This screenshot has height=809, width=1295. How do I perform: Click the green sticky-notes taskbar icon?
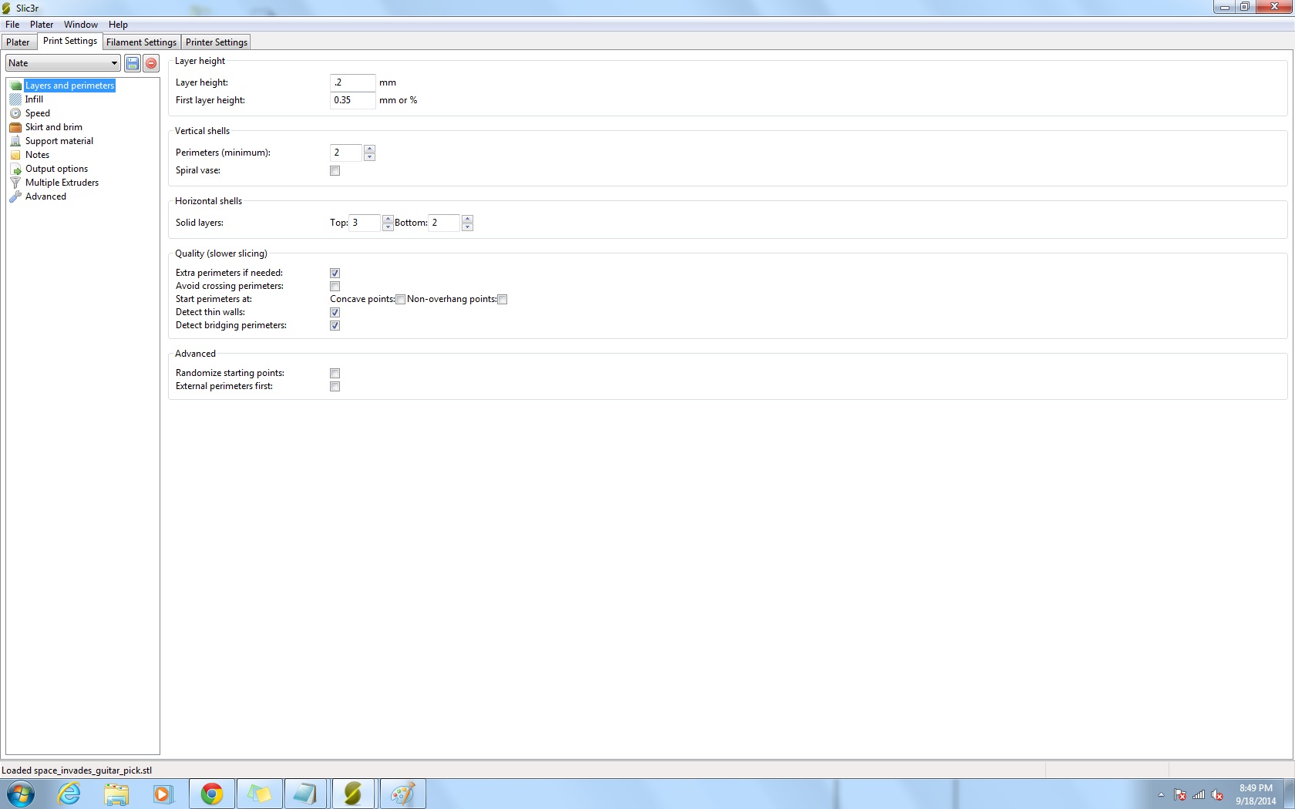[x=260, y=794]
